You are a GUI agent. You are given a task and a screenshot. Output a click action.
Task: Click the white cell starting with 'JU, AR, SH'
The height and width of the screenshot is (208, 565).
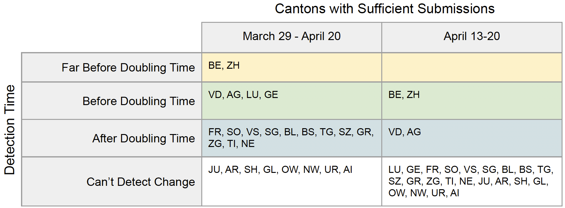pyautogui.click(x=291, y=181)
